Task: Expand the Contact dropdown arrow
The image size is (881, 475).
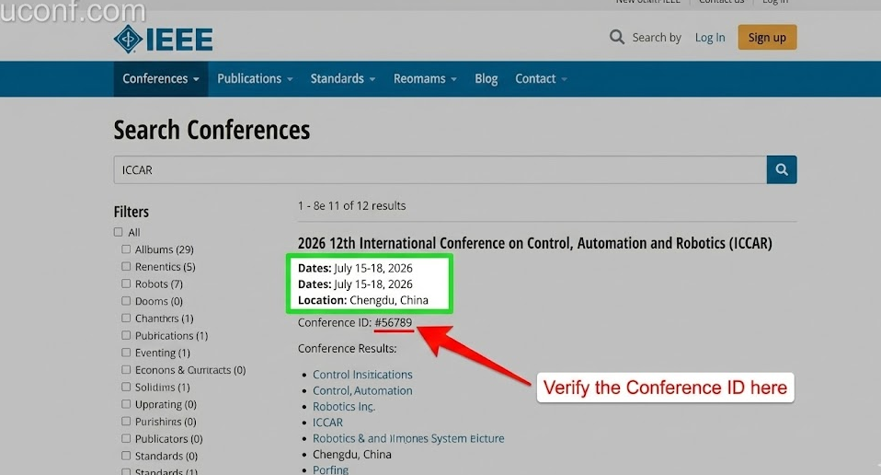Action: point(564,79)
